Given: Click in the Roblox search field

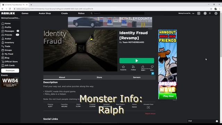Looking at the screenshot, I should [117, 13].
